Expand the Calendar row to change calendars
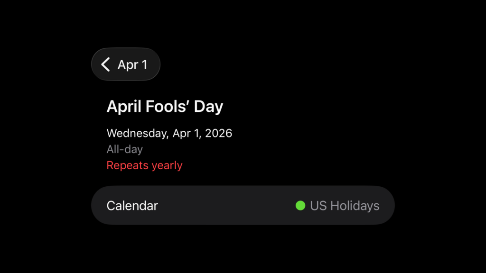486x273 pixels. 243,206
